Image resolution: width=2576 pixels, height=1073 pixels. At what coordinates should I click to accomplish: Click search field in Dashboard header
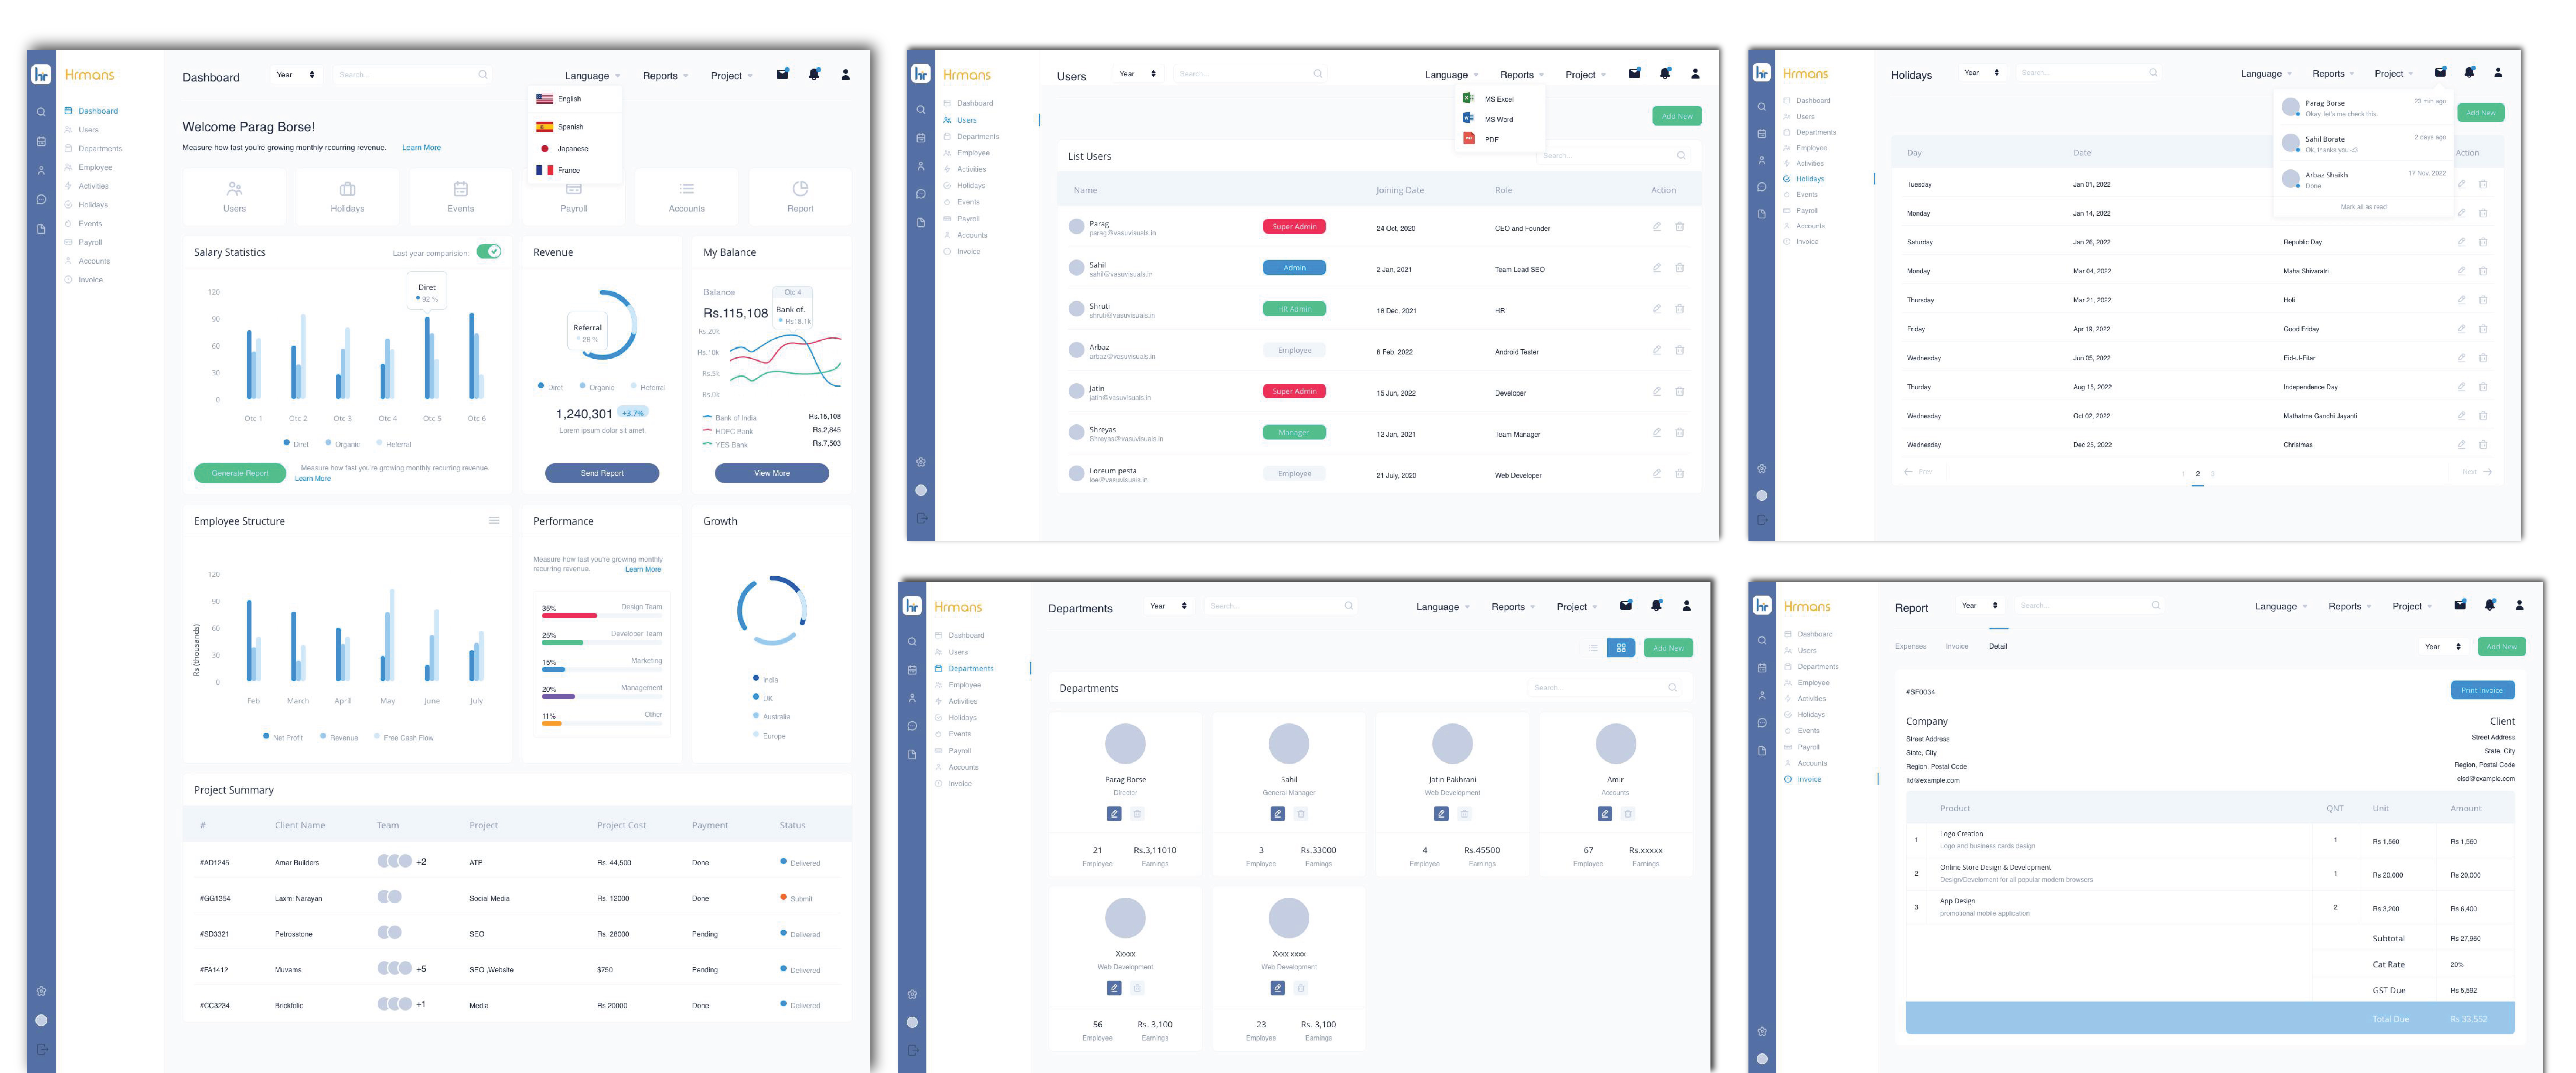[x=412, y=75]
